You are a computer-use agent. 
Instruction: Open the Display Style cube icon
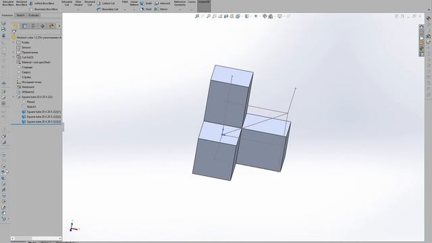point(247,16)
